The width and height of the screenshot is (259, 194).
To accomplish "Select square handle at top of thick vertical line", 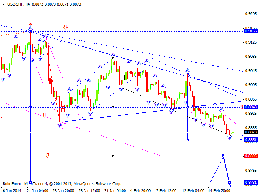I will [30, 31].
